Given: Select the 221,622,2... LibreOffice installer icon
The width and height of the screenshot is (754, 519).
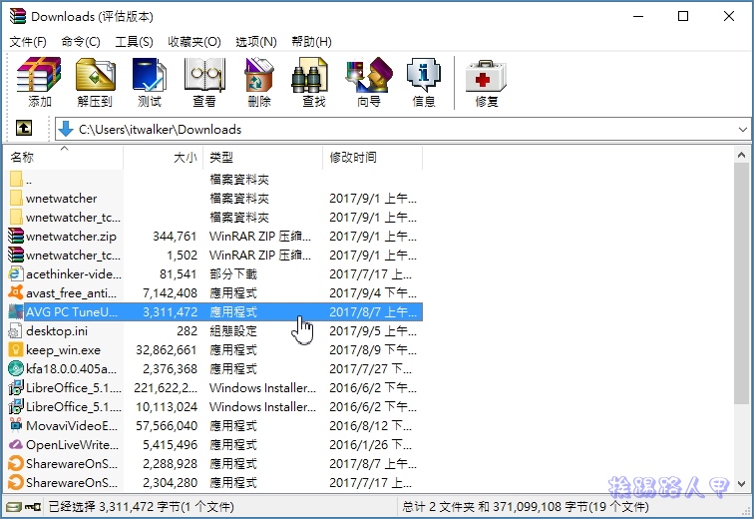Looking at the screenshot, I should [15, 387].
